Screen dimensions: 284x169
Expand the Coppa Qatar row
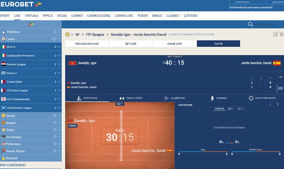[59, 82]
